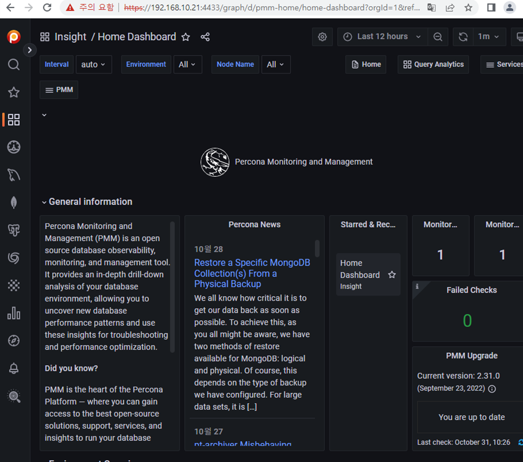Open MySQL dolphin sidebar icon
Viewport: 523px width, 462px height.
pyautogui.click(x=14, y=175)
